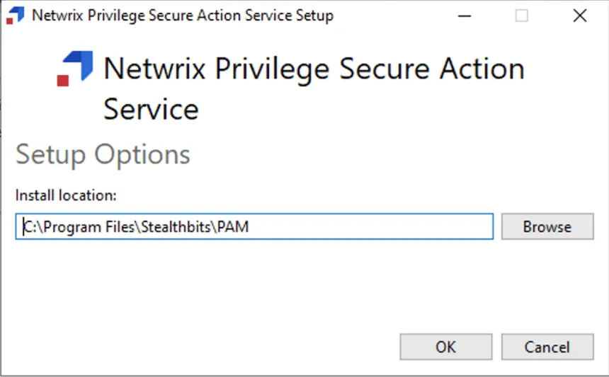This screenshot has width=609, height=377.
Task: Open the folder picker with Browse
Action: coord(547,226)
